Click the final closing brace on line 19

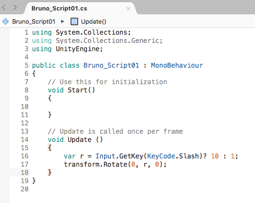point(34,181)
